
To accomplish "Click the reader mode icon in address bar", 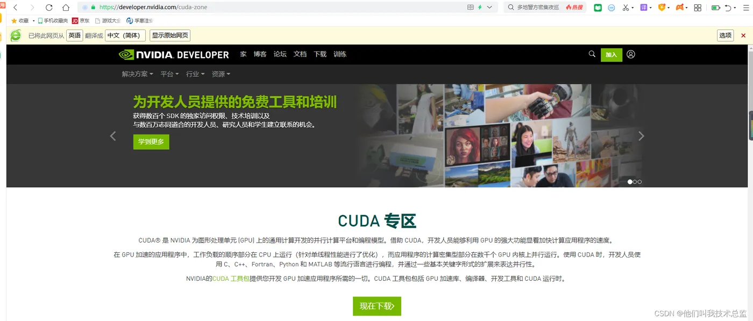I will pos(471,8).
